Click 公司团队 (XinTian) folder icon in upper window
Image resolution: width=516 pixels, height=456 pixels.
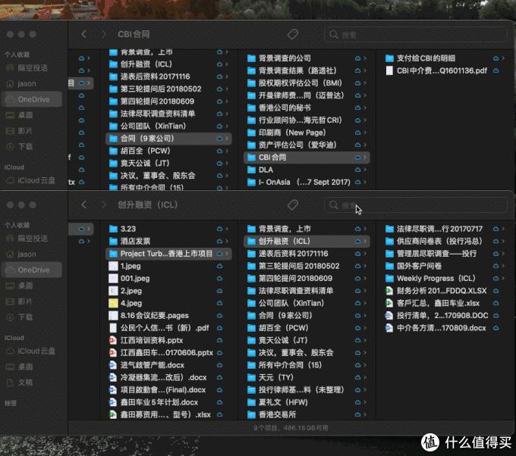113,126
